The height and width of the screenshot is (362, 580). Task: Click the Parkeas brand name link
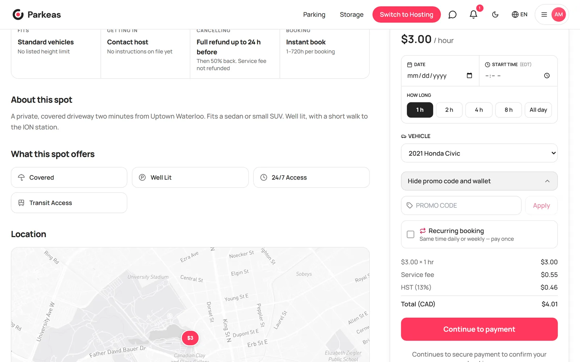(x=44, y=14)
